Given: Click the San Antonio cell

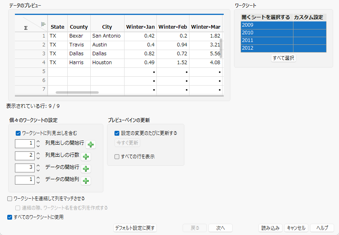Looking at the screenshot, I should pyautogui.click(x=107, y=36).
